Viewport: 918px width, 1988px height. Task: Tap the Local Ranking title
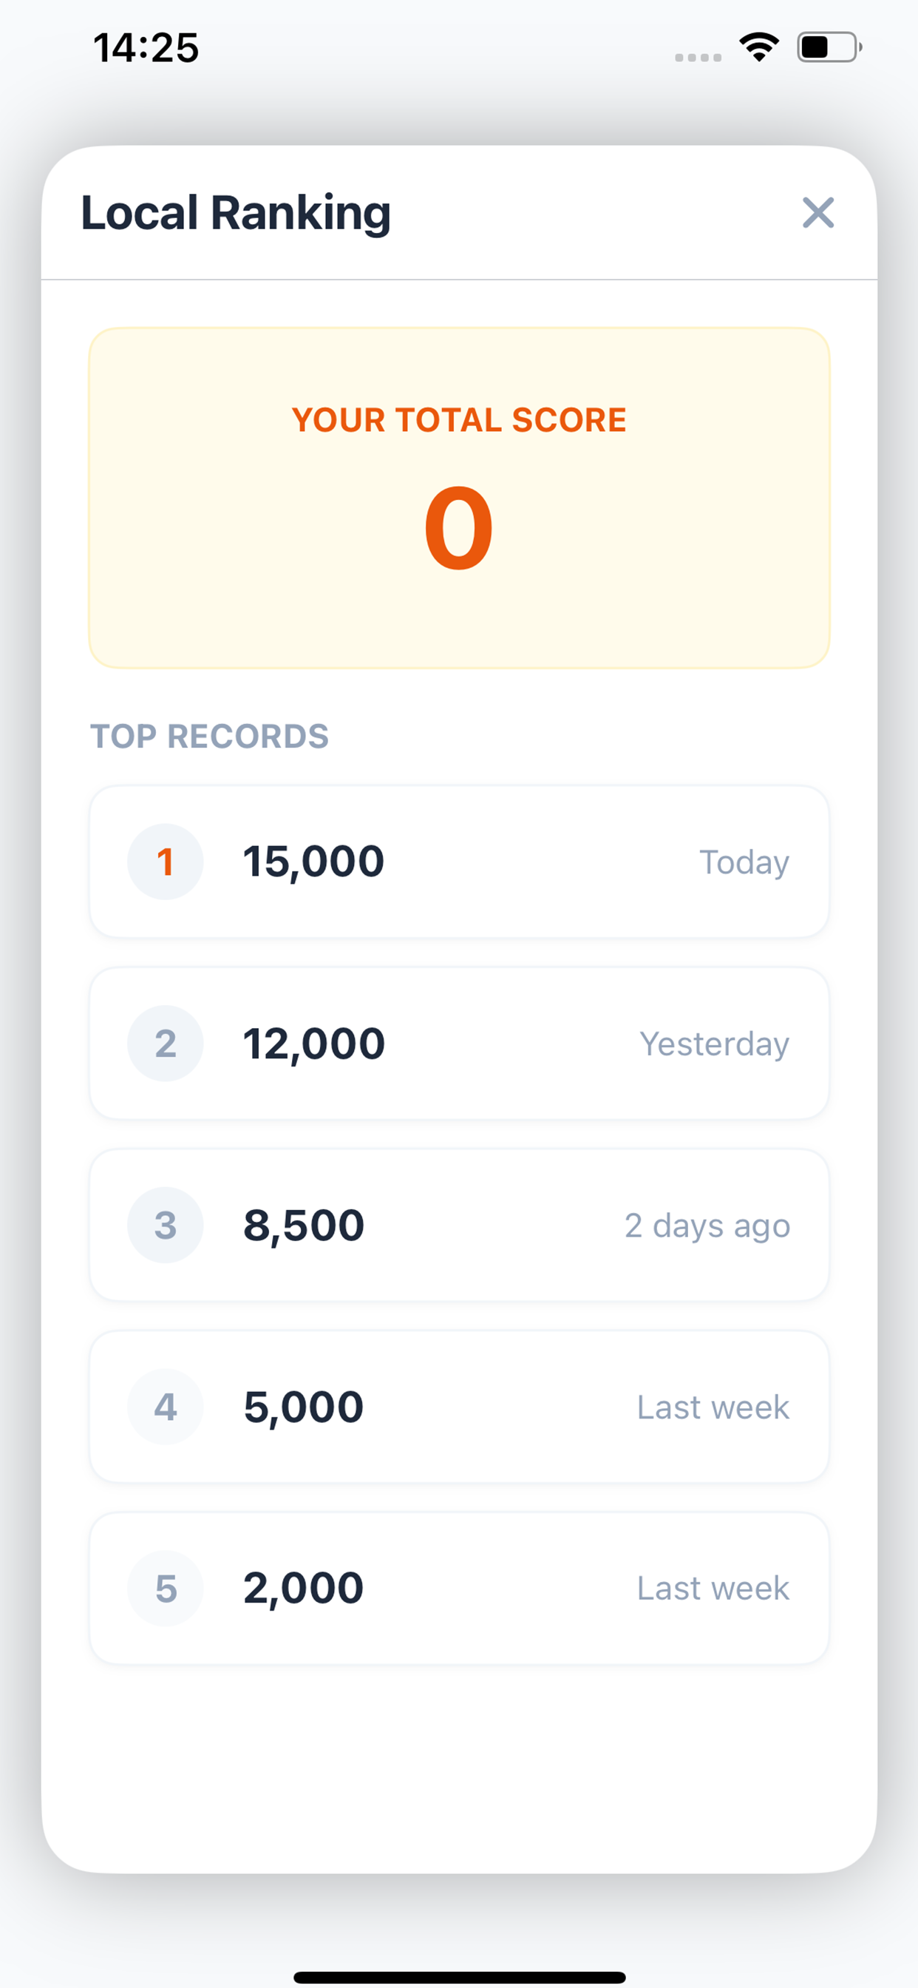[236, 213]
